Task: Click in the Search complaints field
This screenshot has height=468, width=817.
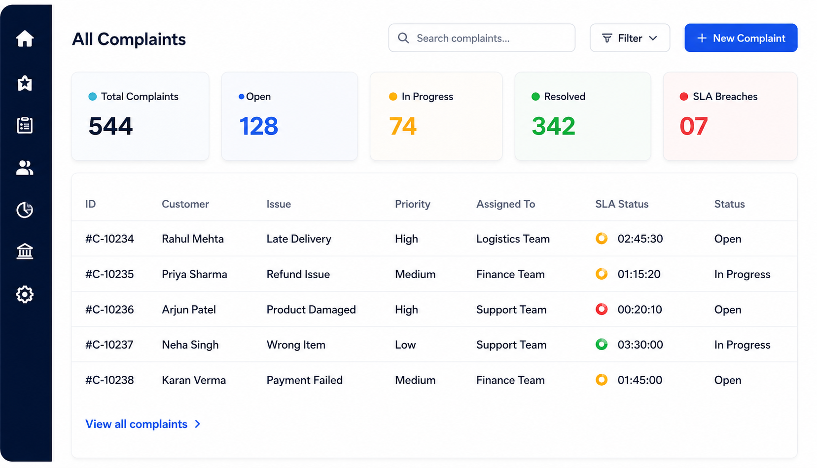Action: pos(482,38)
